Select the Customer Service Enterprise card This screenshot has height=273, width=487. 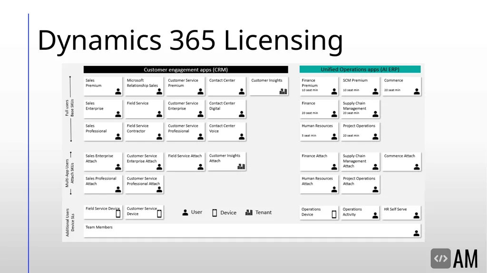(185, 109)
